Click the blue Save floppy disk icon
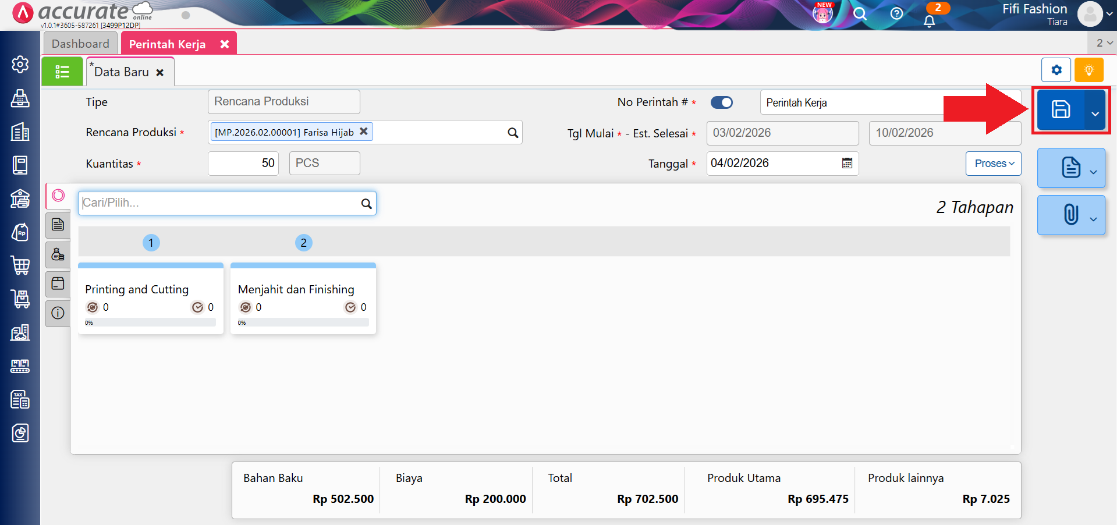The image size is (1117, 525). [1060, 109]
